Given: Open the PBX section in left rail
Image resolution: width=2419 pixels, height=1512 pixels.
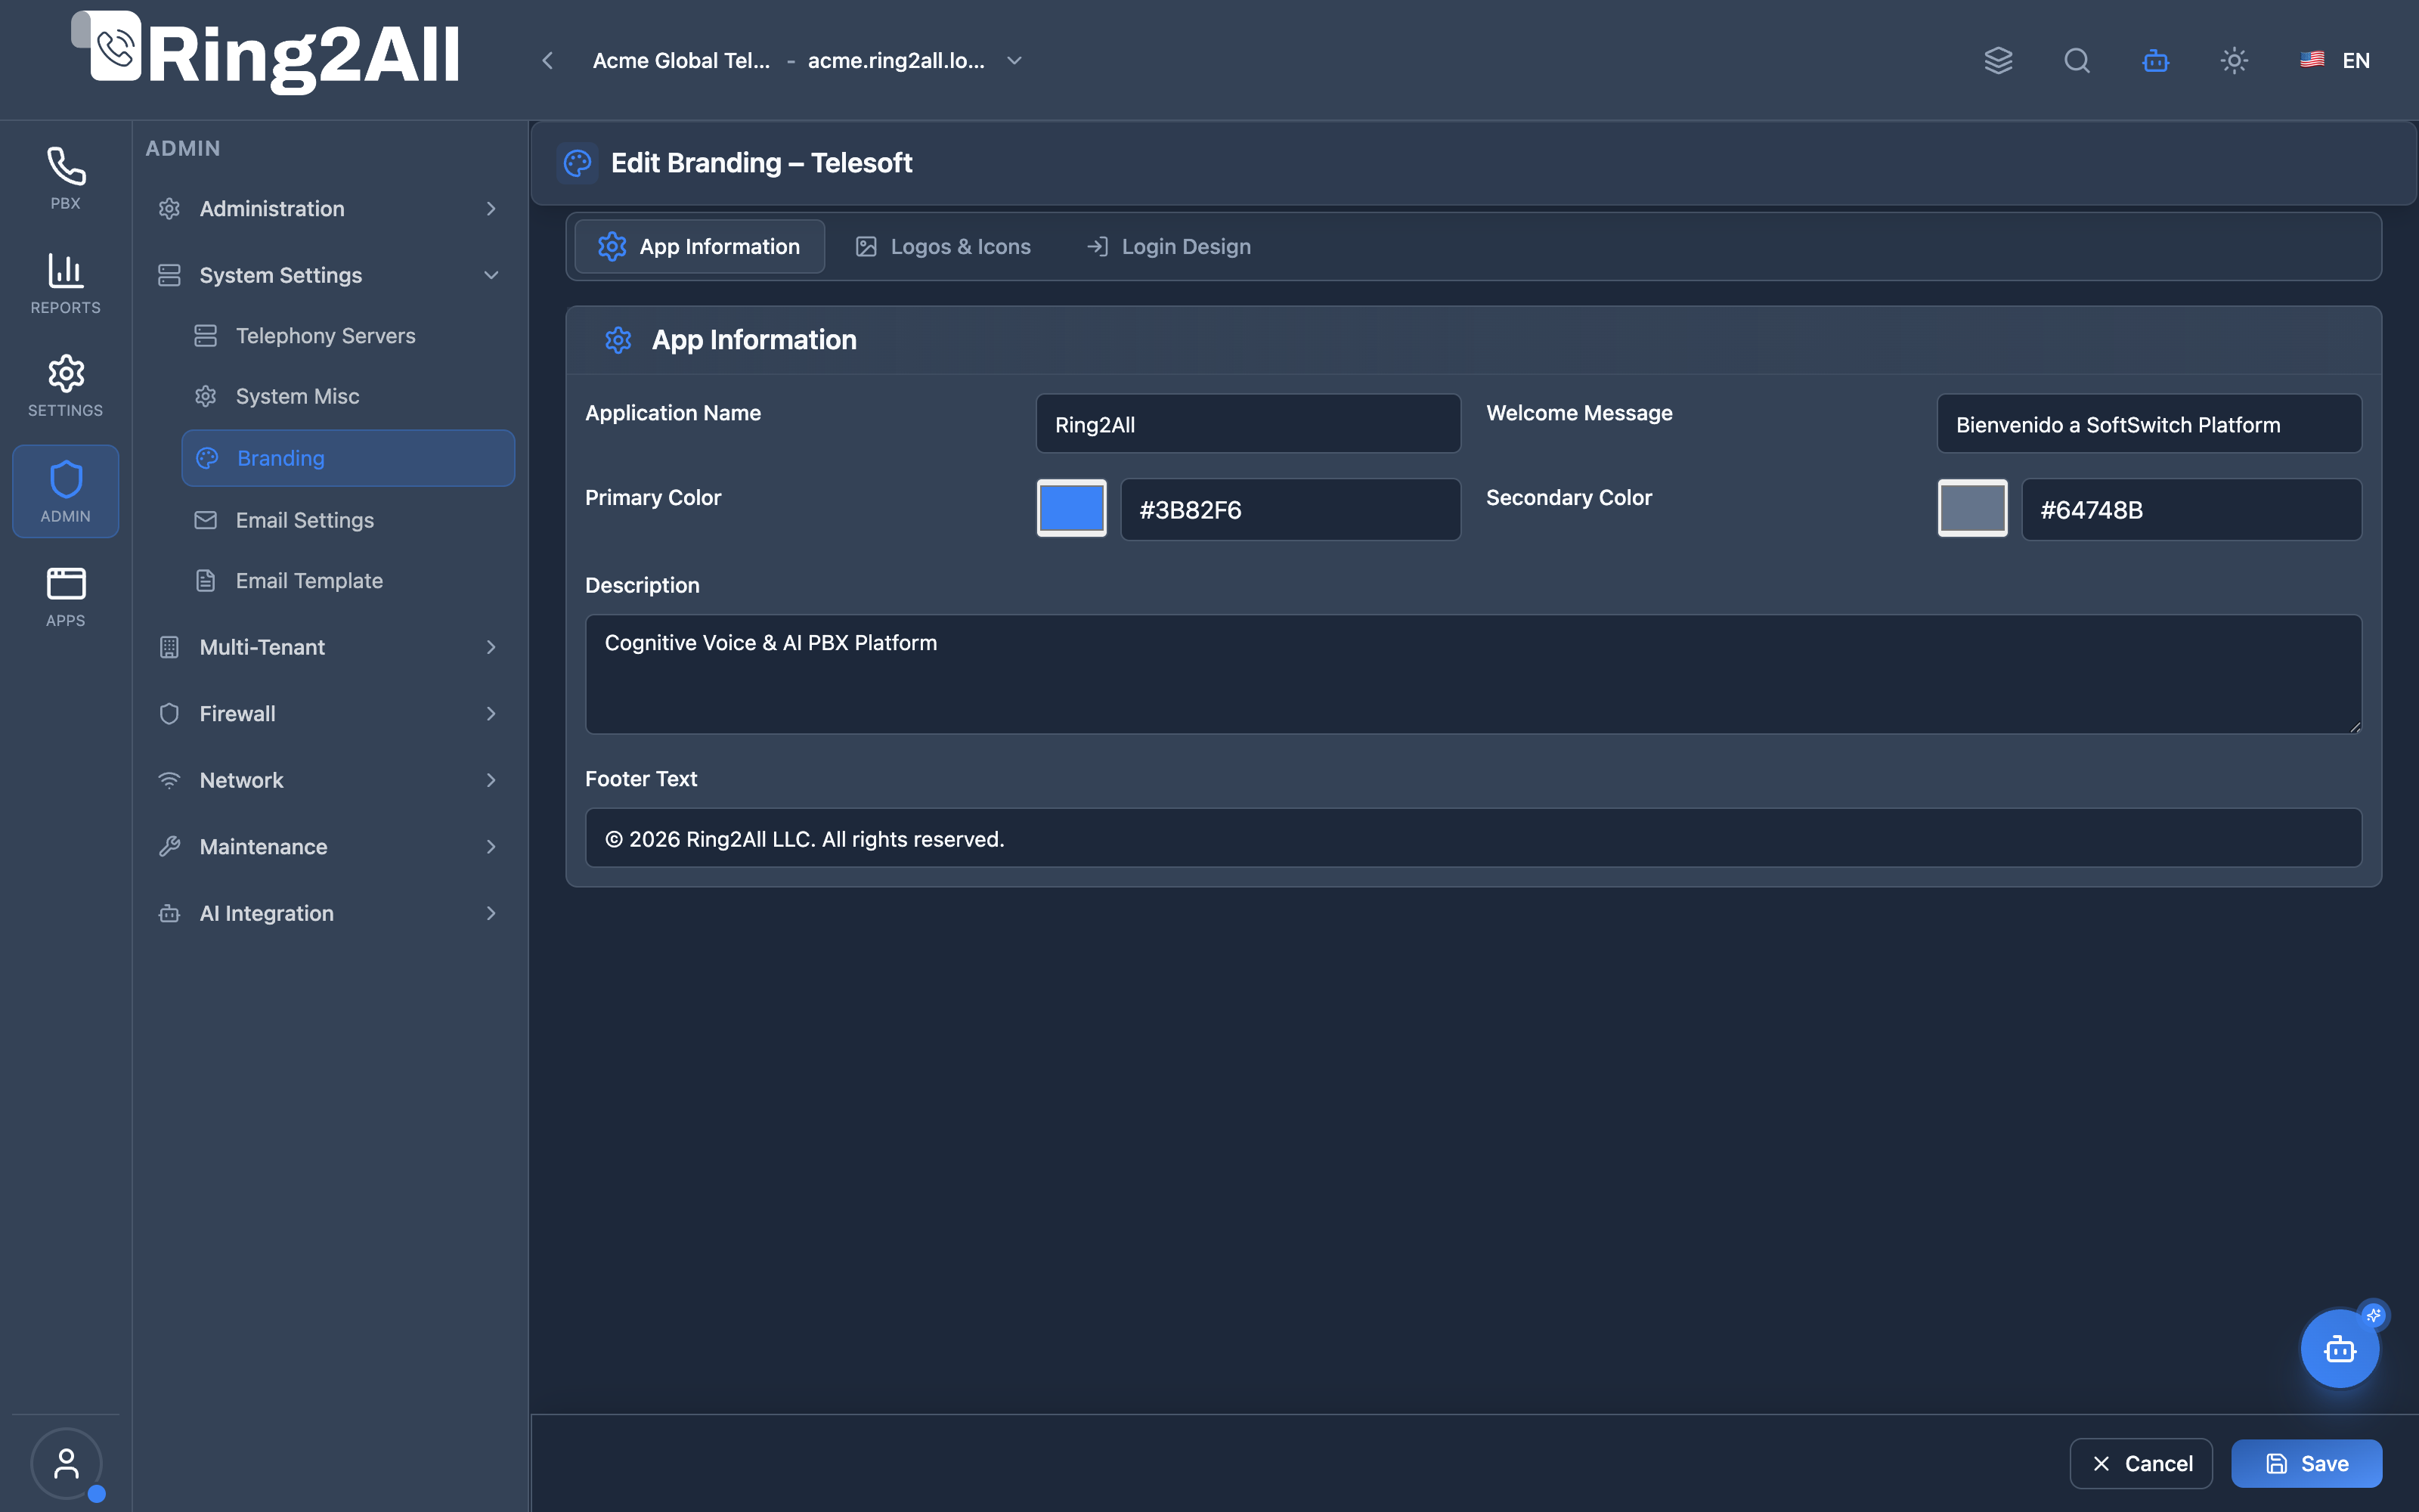Looking at the screenshot, I should (65, 179).
